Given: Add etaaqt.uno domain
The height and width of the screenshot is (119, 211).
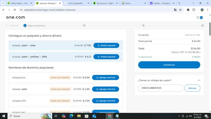Looking at the screenshot, I should coord(106,89).
